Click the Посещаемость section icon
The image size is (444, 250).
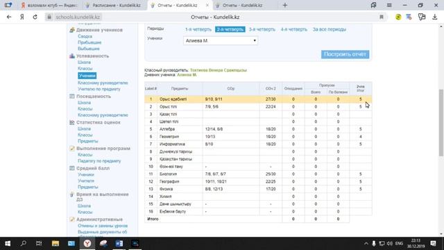72,97
